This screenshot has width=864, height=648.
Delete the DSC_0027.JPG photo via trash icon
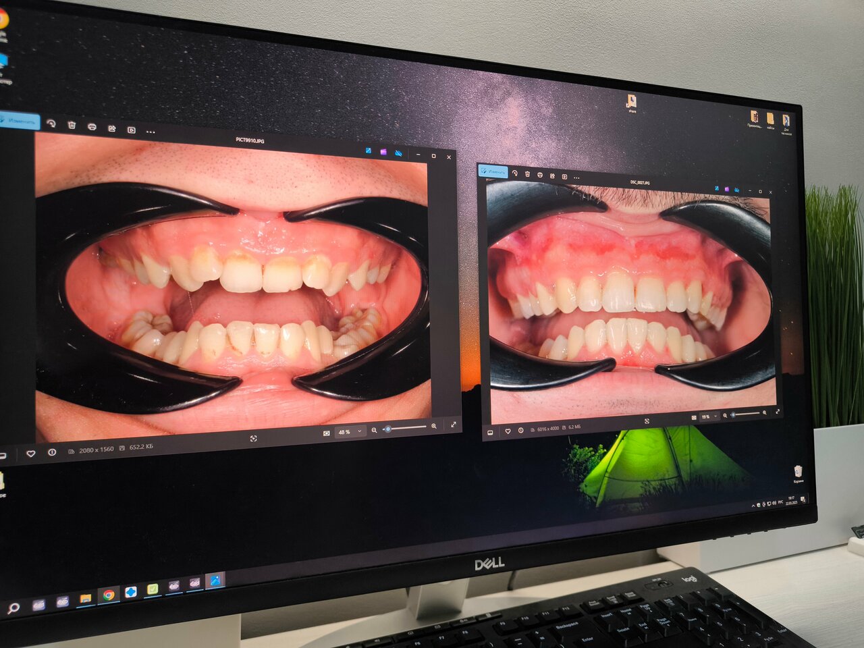pyautogui.click(x=528, y=173)
